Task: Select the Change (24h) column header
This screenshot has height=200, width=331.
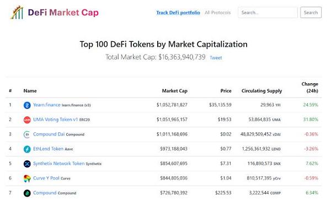Action: coord(309,87)
